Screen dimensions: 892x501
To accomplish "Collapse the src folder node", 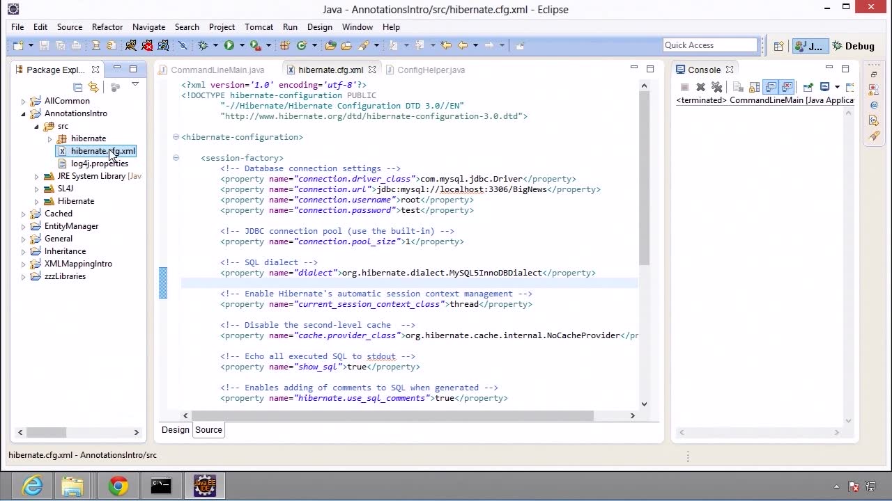I will [36, 126].
